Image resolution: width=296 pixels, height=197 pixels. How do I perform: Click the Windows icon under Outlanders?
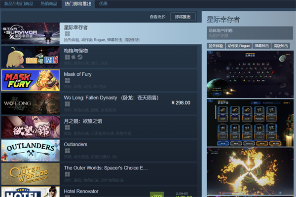pos(68,151)
